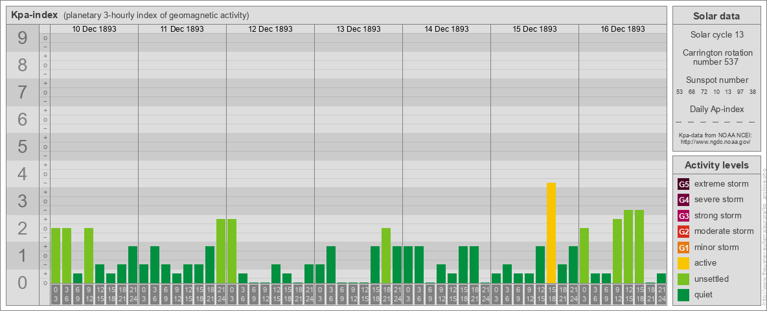Click the 'unsettled' legend label
This screenshot has height=311, width=767.
pos(711,279)
